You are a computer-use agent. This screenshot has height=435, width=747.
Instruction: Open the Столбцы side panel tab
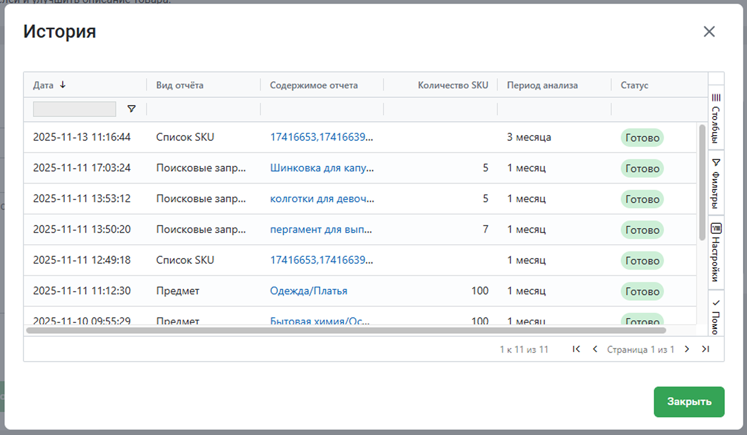[x=716, y=118]
